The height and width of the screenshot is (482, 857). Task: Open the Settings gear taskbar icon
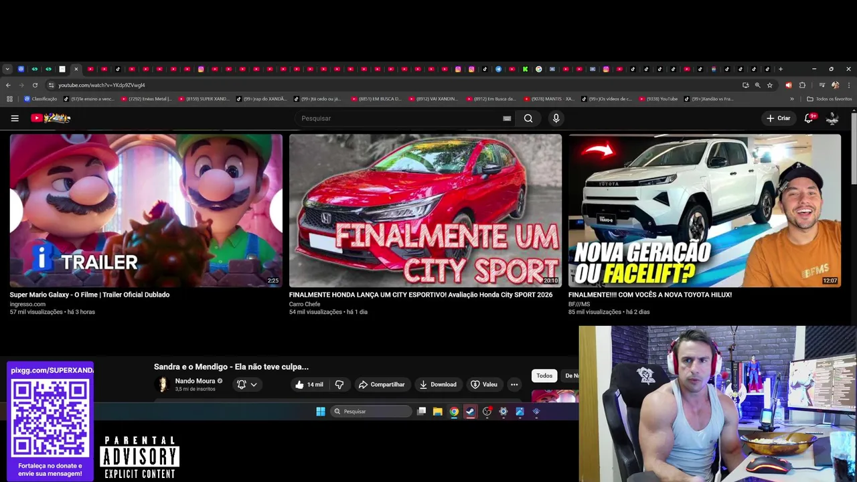[503, 412]
